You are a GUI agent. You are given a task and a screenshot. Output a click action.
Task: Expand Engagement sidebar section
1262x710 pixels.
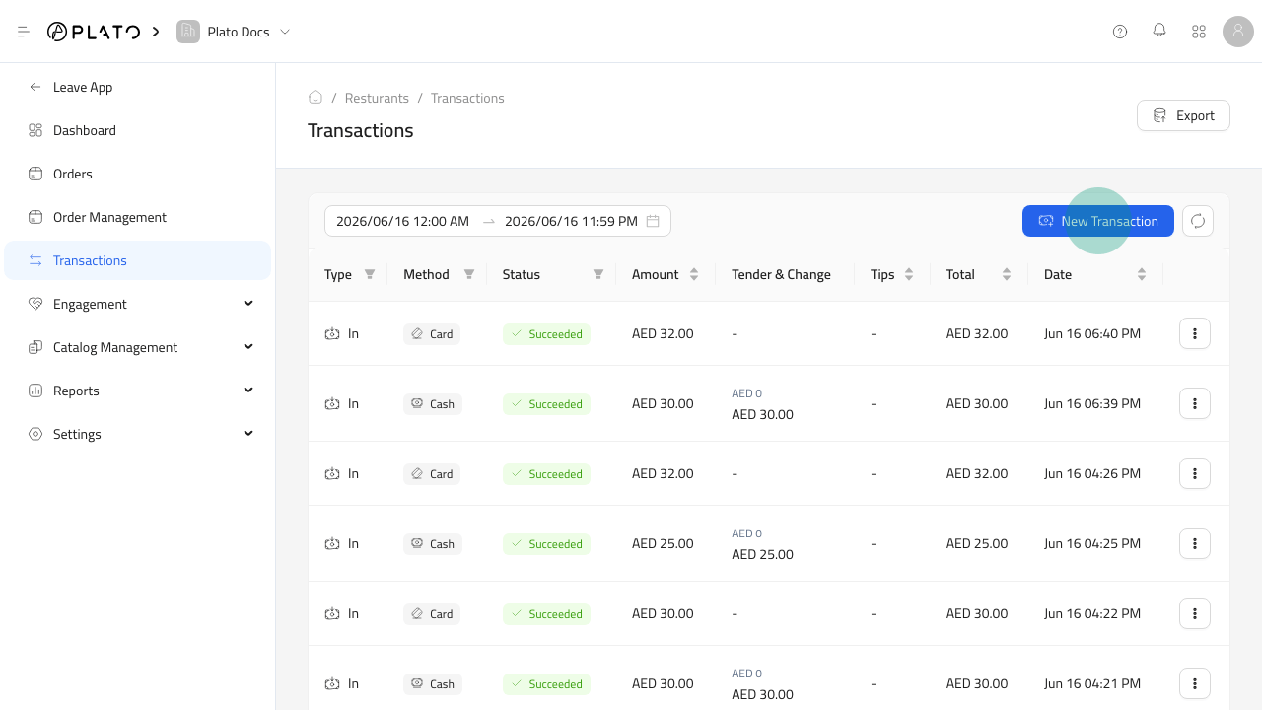click(x=137, y=304)
